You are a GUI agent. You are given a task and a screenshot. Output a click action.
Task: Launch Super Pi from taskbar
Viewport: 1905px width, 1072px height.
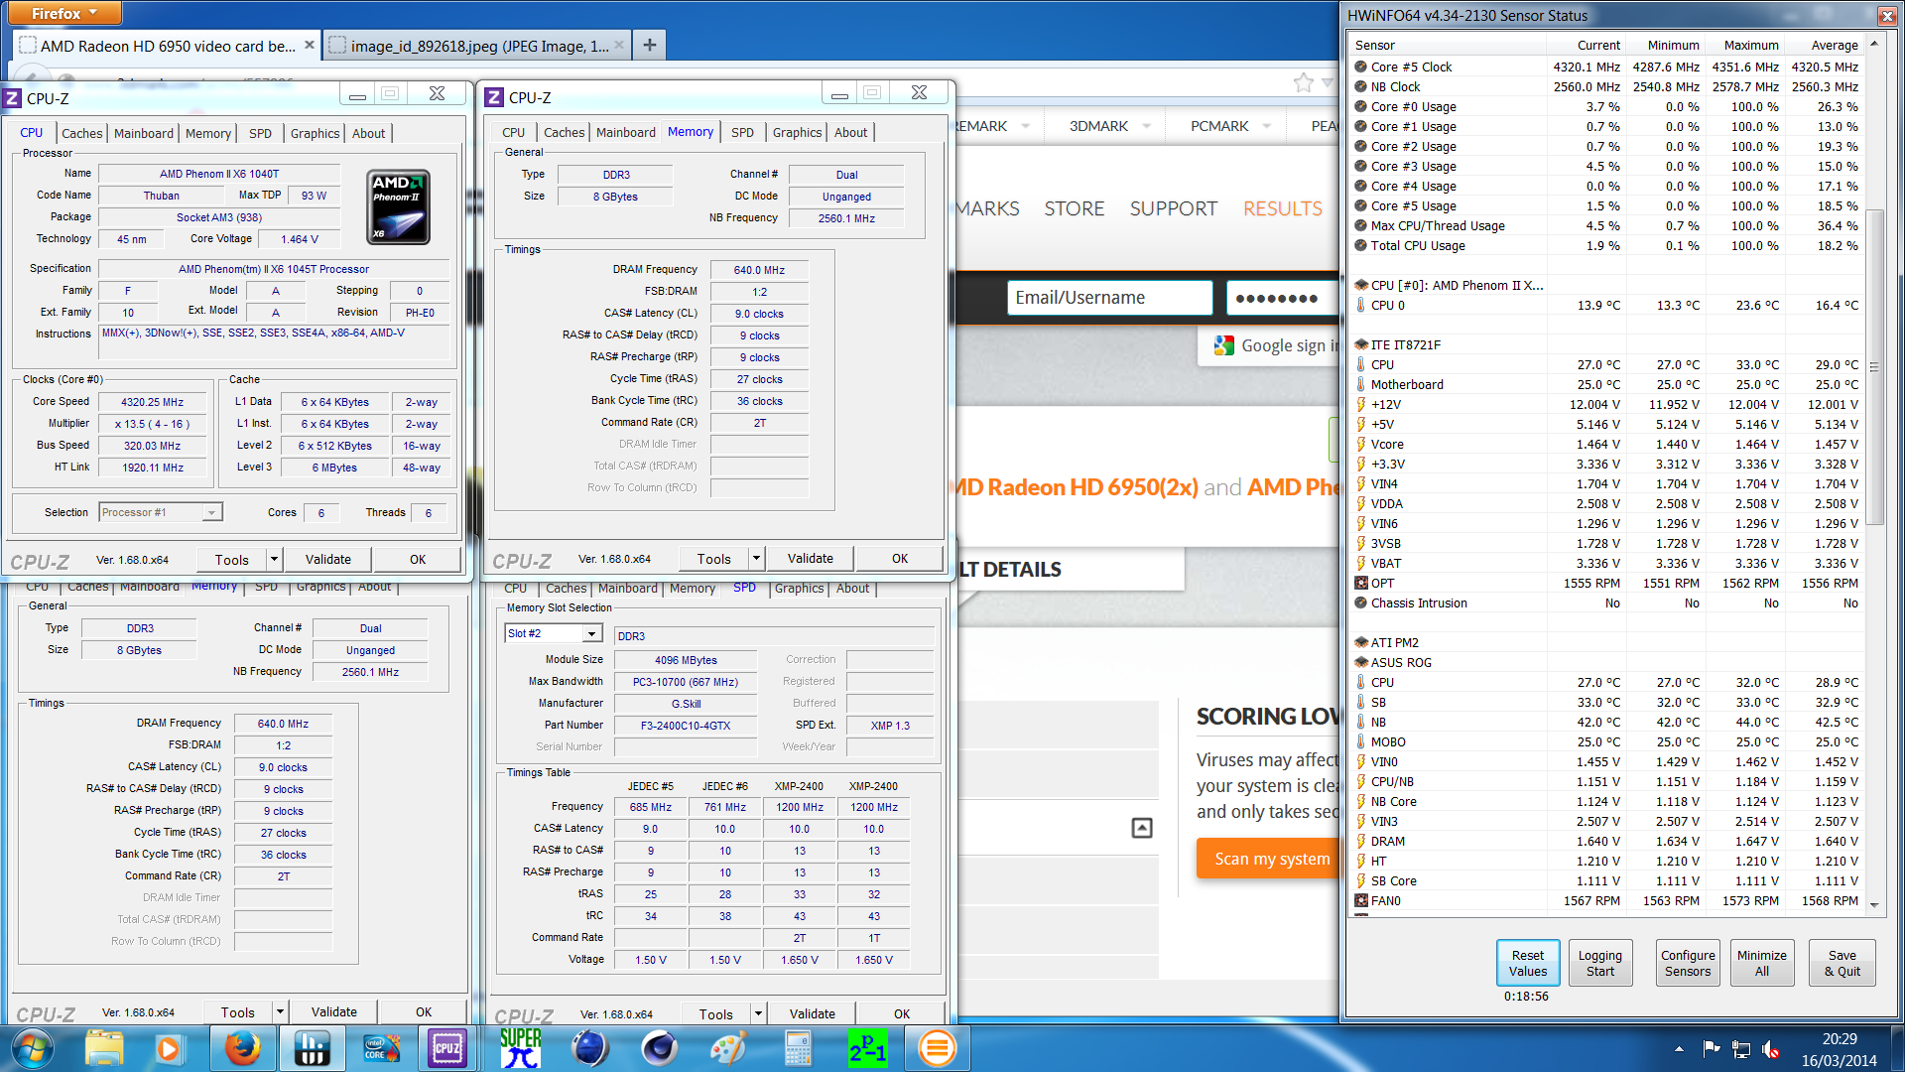[x=520, y=1047]
